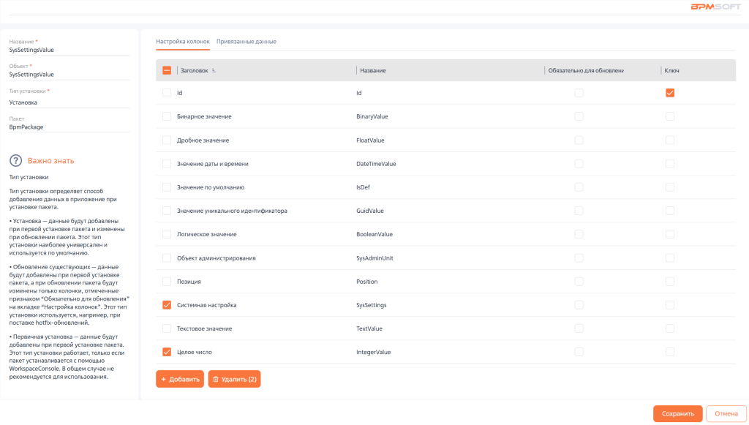Cancel editing with the Отмена button
Viewport: 749px width, 425px height.
(x=726, y=413)
